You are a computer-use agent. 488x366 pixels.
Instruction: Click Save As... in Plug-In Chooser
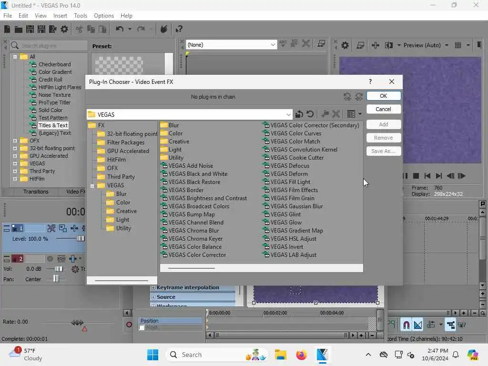[x=384, y=151]
